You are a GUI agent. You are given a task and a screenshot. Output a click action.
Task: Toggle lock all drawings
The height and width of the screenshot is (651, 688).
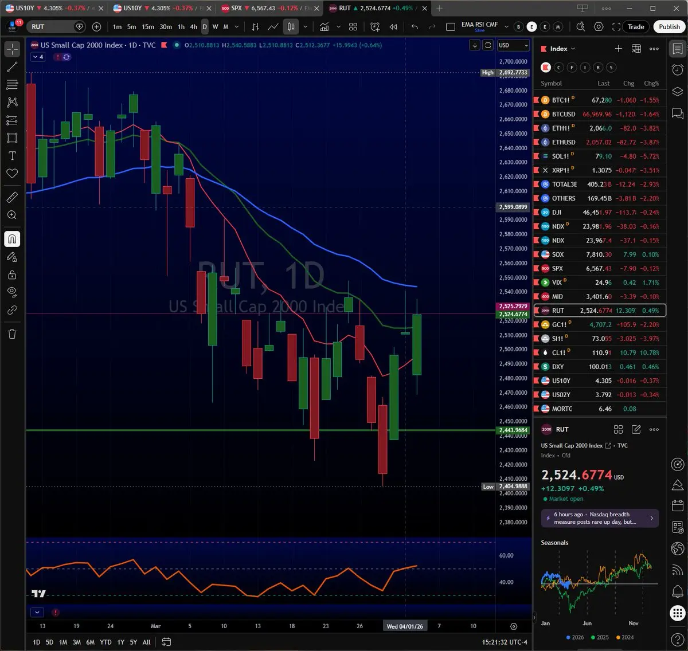(x=12, y=274)
